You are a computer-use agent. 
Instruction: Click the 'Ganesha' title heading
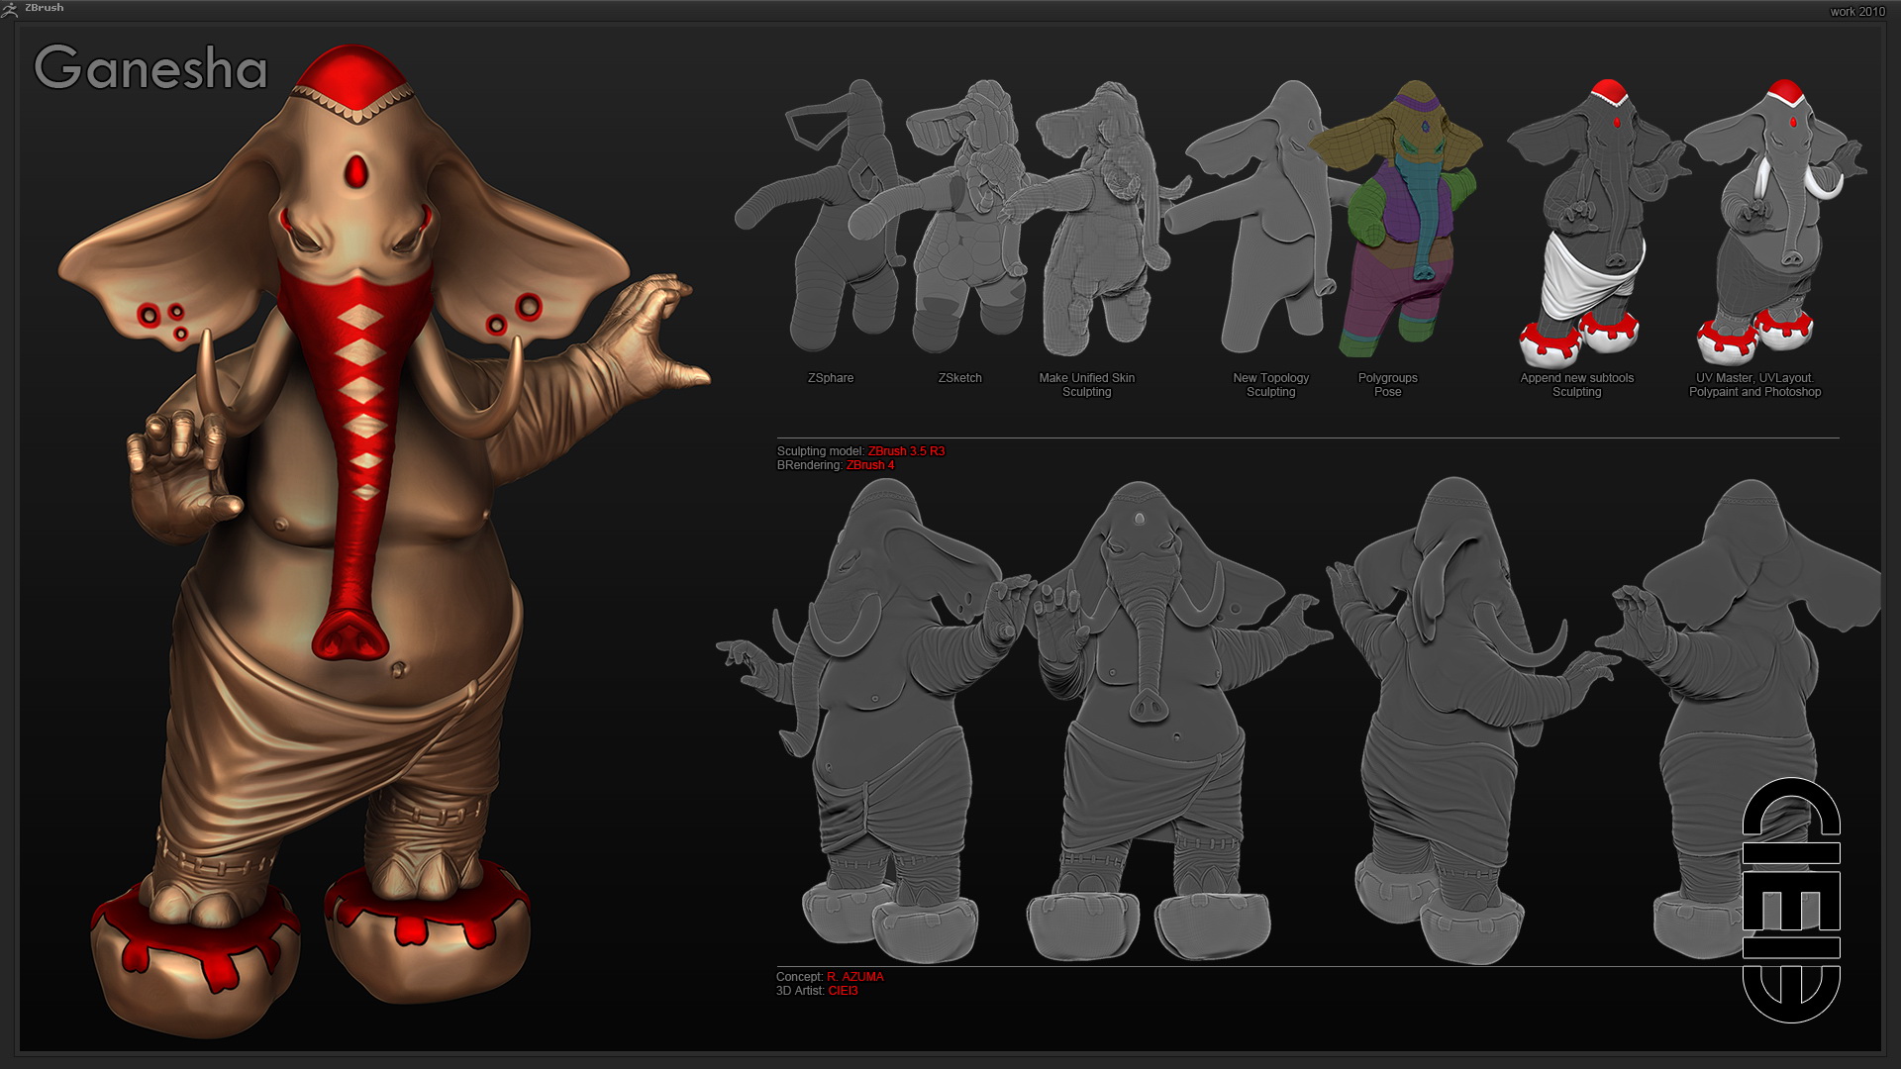coord(150,68)
